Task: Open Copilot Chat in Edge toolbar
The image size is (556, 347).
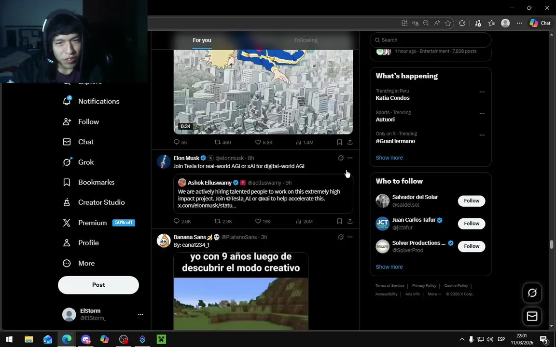Action: coord(540,23)
